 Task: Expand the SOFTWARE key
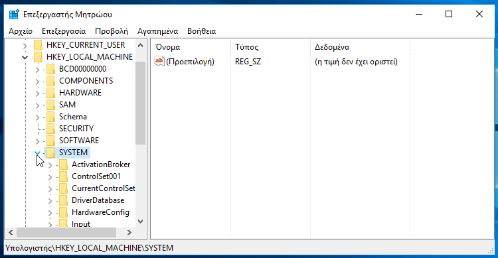click(x=37, y=141)
